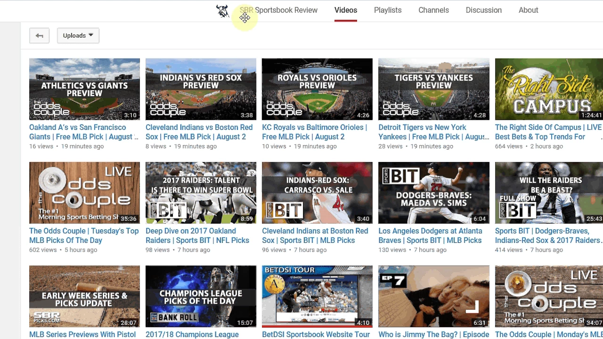The width and height of the screenshot is (603, 339).
Task: Click the '414 views • 7 hours ago' text
Action: pyautogui.click(x=529, y=250)
